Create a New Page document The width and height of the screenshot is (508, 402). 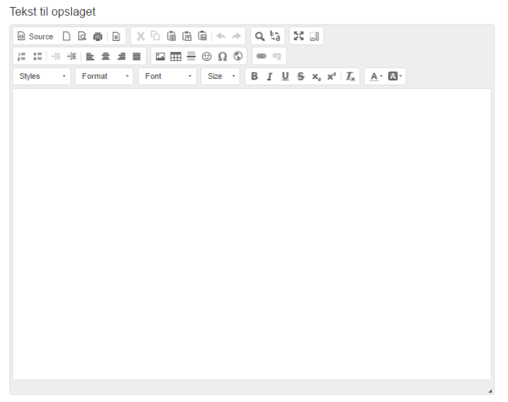(x=67, y=36)
